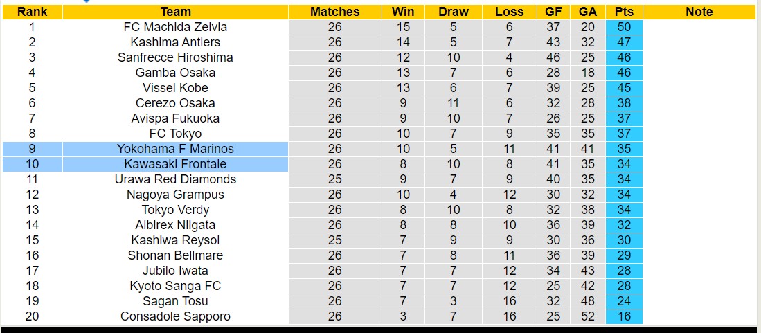
Task: Click on Gamba Osaka team name
Action: point(175,73)
